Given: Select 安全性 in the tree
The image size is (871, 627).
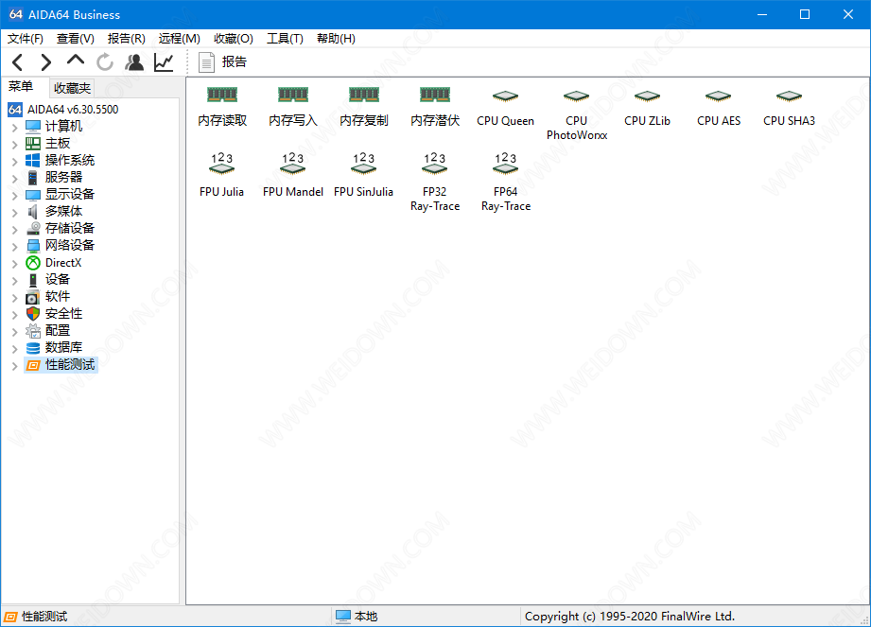Looking at the screenshot, I should tap(54, 314).
